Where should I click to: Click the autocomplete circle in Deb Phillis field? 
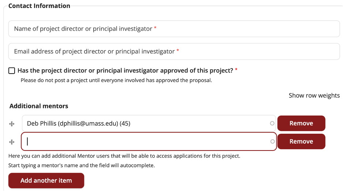pyautogui.click(x=272, y=124)
